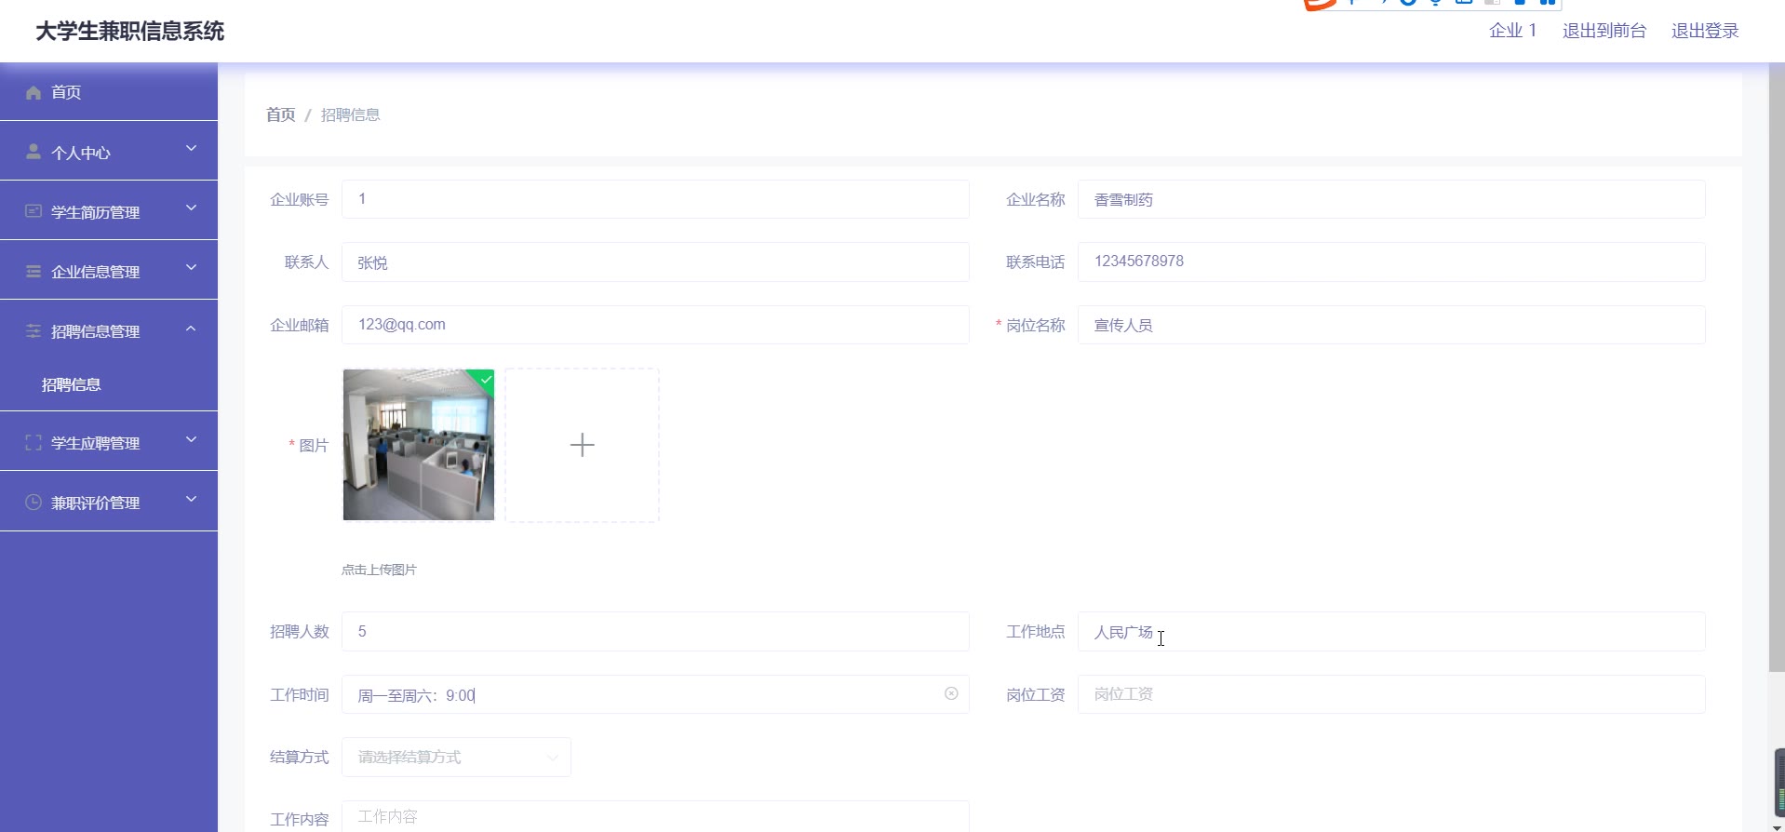This screenshot has height=832, width=1785.
Task: Open the 个人中心 menu item
Action: click(x=109, y=152)
